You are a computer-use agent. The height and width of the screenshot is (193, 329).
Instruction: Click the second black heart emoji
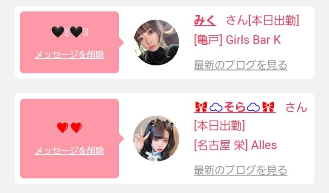(76, 32)
